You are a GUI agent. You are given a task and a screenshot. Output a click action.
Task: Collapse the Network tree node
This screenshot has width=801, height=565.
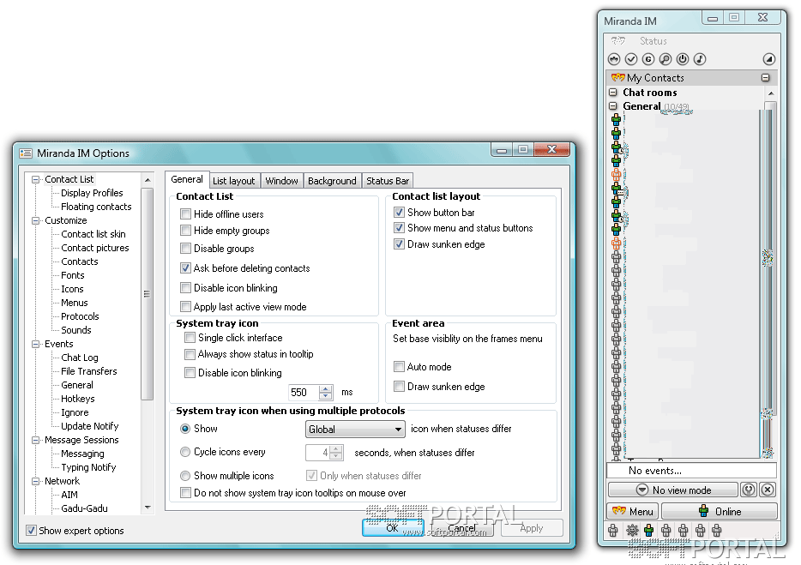coord(35,481)
